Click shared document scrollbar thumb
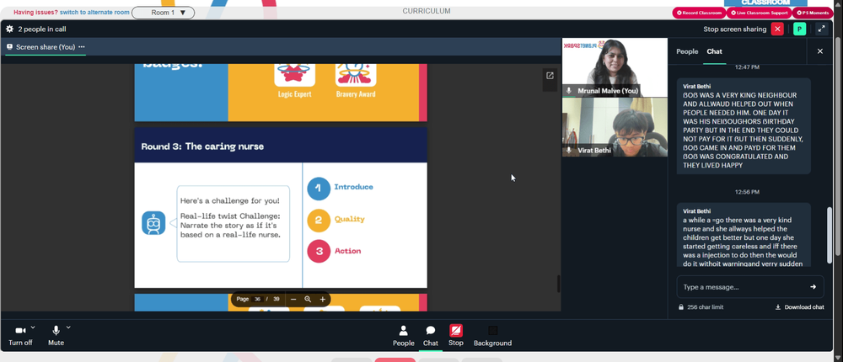The image size is (843, 362). click(558, 284)
